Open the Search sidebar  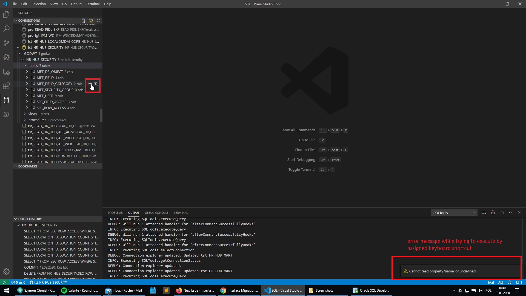click(x=6, y=29)
